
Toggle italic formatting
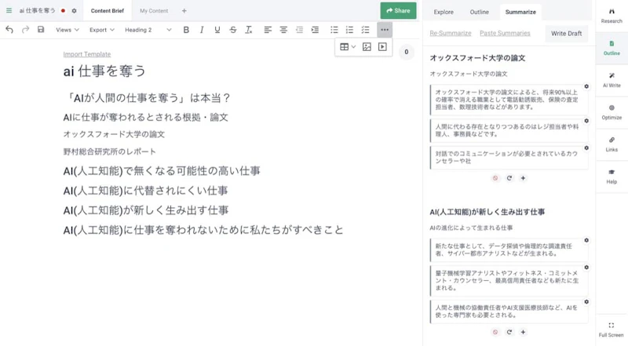pyautogui.click(x=202, y=30)
